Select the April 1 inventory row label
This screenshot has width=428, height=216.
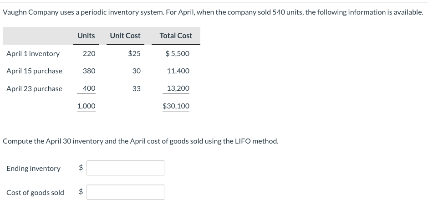[x=33, y=54]
